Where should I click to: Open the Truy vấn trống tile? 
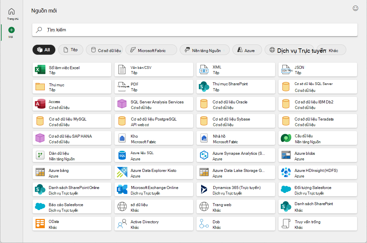(318, 224)
